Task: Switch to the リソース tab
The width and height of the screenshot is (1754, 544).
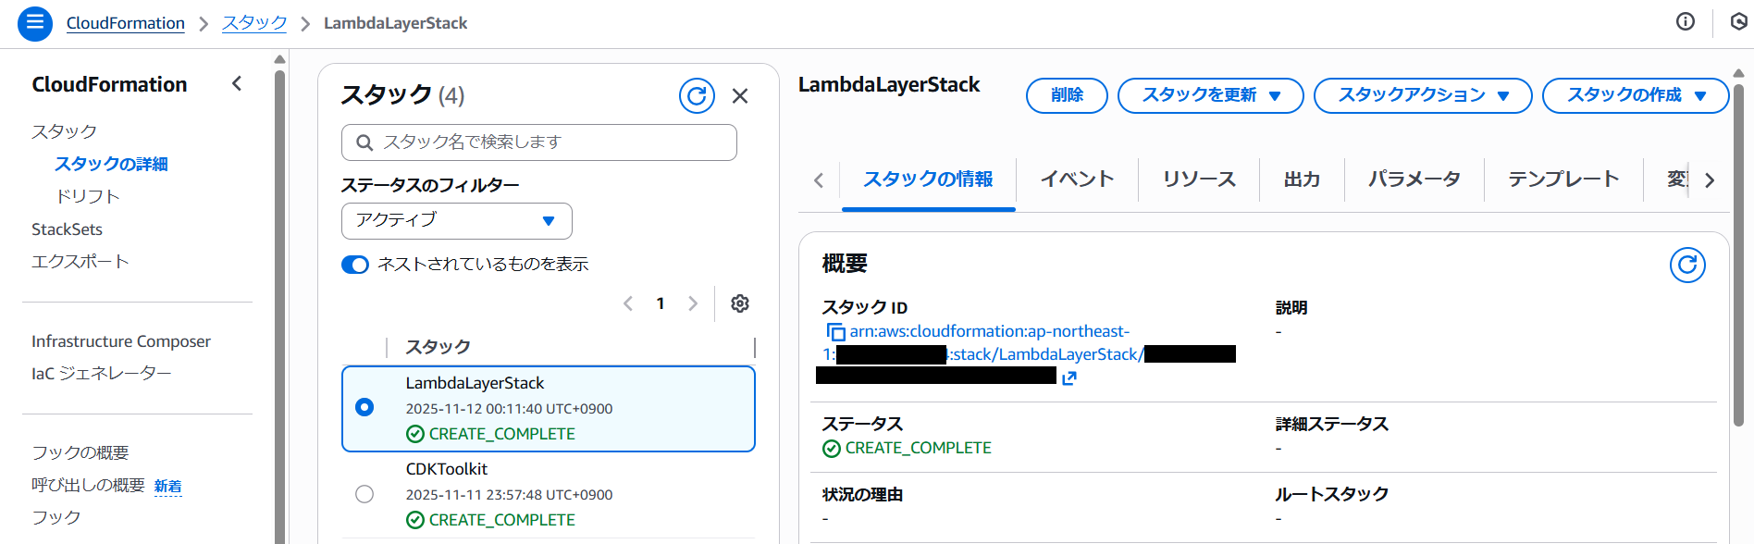Action: pos(1198,179)
